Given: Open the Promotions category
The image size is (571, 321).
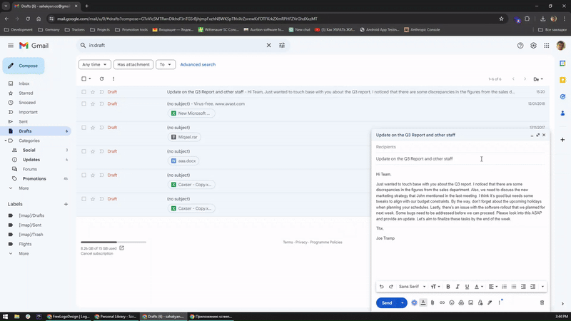Looking at the screenshot, I should pos(34,179).
